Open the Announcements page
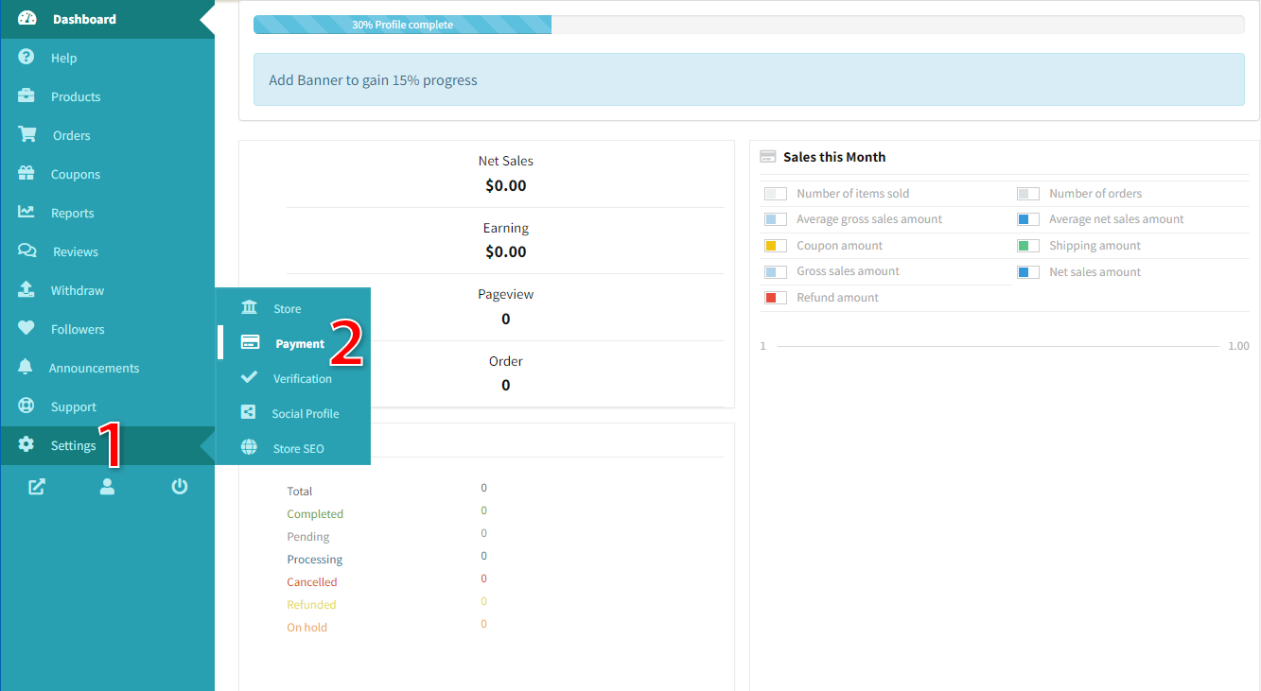Viewport: 1261px width, 691px height. 94,369
